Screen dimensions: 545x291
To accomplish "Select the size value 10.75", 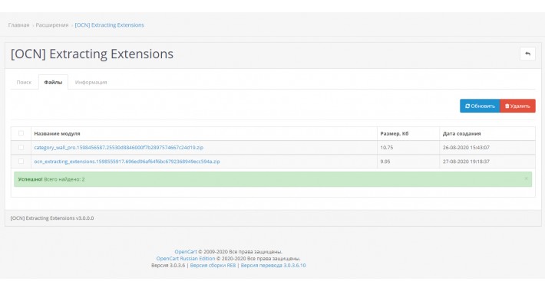I will (387, 147).
